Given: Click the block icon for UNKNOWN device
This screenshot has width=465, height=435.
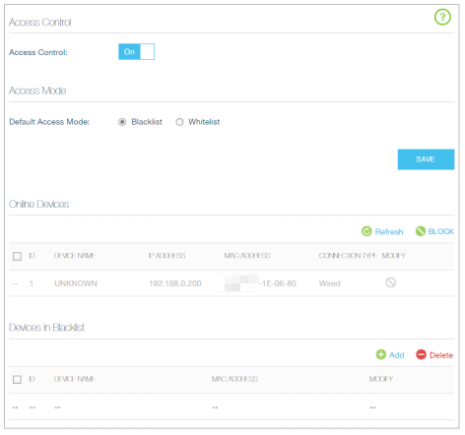Looking at the screenshot, I should (391, 282).
